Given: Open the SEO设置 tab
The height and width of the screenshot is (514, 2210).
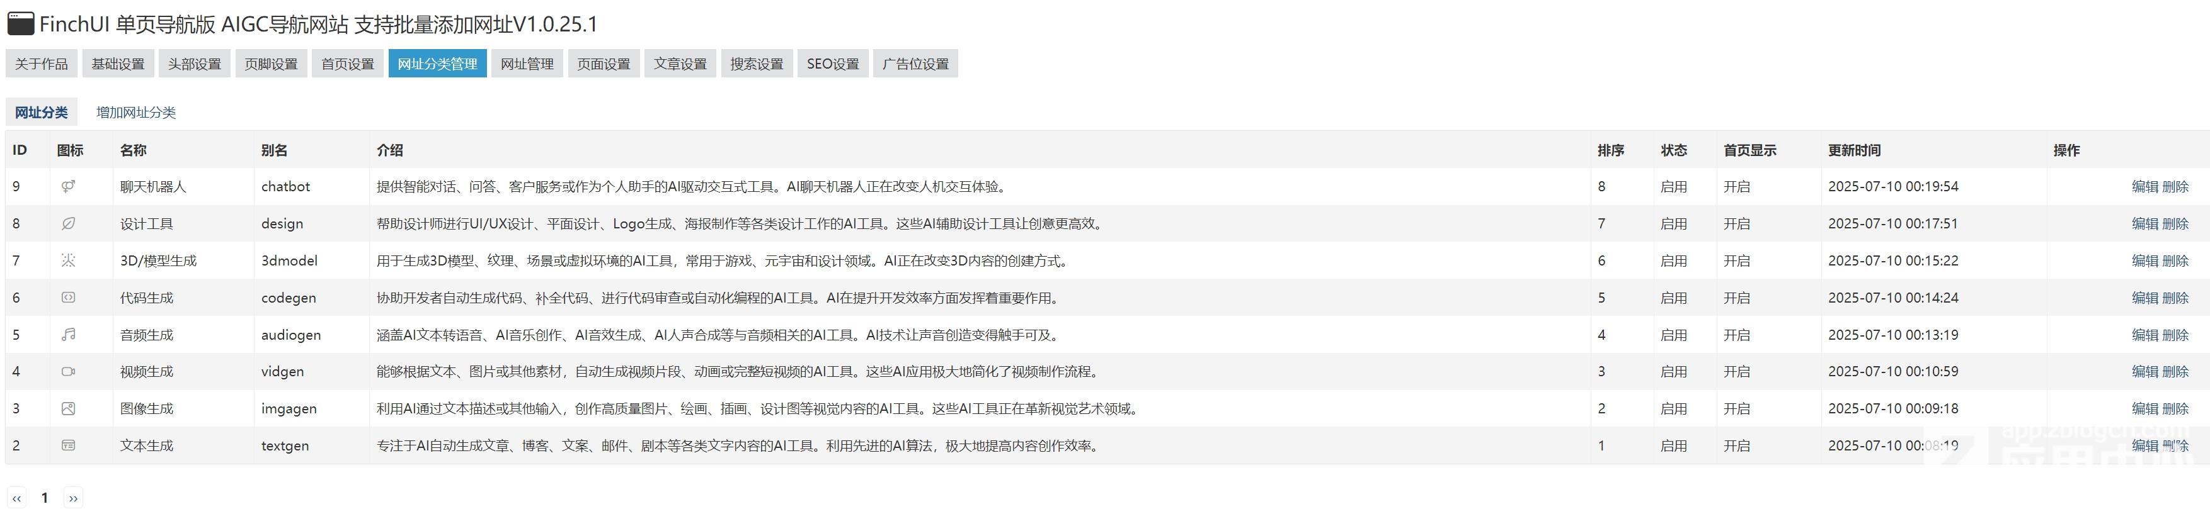Looking at the screenshot, I should coord(832,64).
